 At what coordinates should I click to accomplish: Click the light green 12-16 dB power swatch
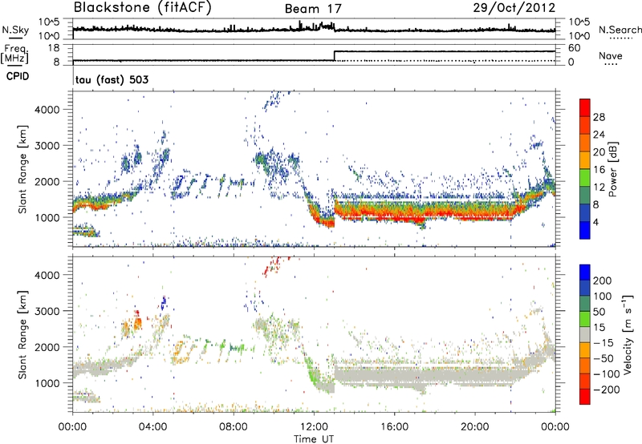click(585, 178)
